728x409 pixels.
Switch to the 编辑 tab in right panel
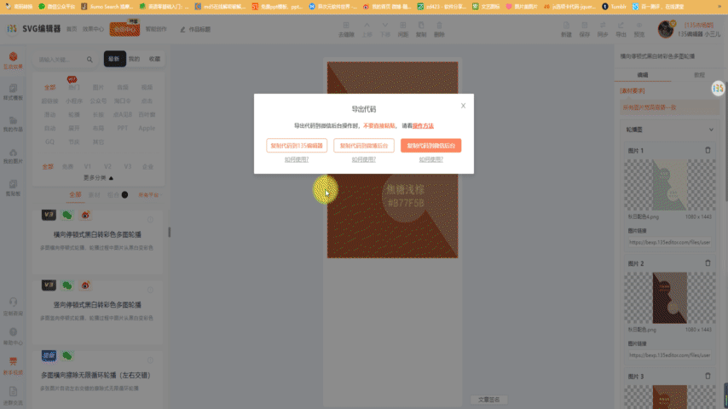643,75
